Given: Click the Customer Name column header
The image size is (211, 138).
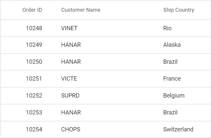Looking at the screenshot, I should [x=81, y=10].
